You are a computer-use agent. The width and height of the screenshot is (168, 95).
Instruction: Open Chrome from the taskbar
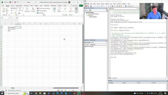36,93
